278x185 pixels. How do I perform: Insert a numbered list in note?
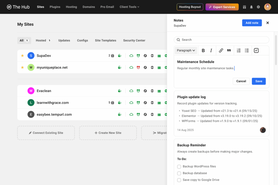click(239, 51)
